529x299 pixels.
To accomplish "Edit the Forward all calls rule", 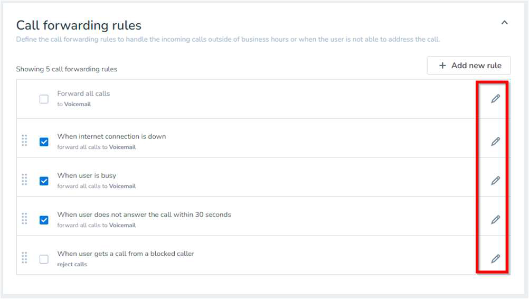I will [x=495, y=99].
